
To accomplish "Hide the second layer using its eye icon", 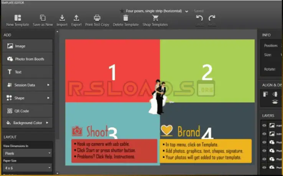I will tap(264, 134).
